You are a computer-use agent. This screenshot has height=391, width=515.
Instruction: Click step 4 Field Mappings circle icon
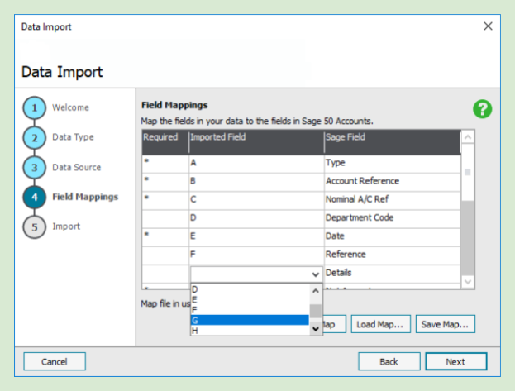coord(35,198)
